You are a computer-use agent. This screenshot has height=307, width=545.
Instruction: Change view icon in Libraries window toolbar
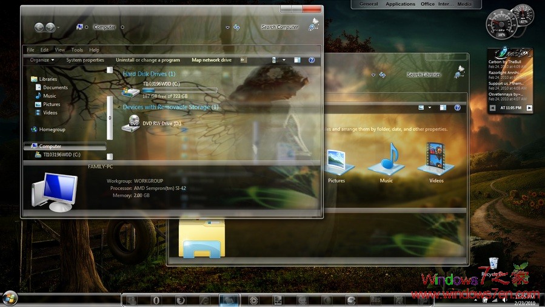pos(421,107)
